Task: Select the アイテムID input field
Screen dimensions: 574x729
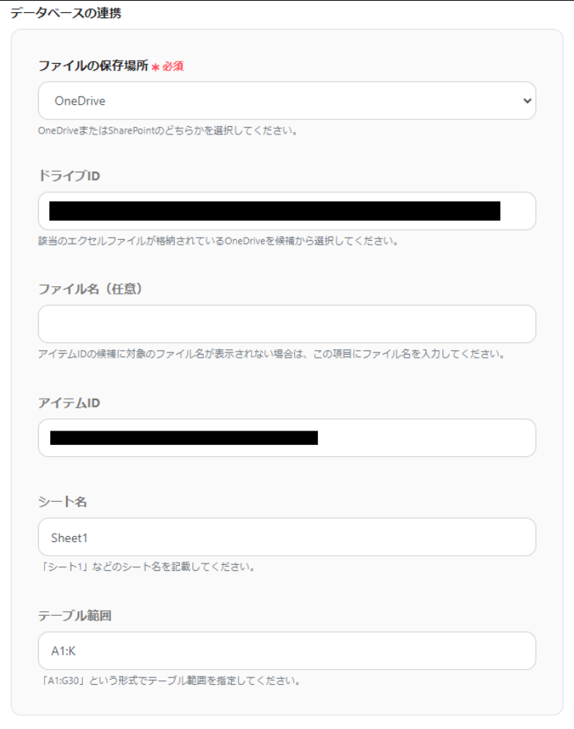Action: point(287,438)
